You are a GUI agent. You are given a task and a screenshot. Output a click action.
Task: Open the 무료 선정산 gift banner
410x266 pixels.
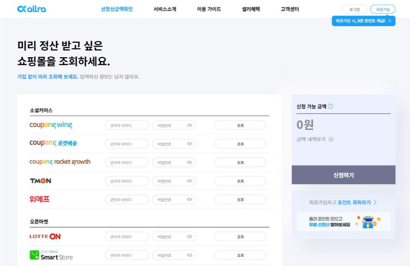coord(343,222)
